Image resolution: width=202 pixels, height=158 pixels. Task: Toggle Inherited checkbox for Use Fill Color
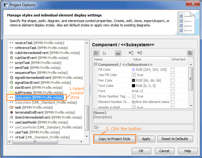[x=173, y=75]
